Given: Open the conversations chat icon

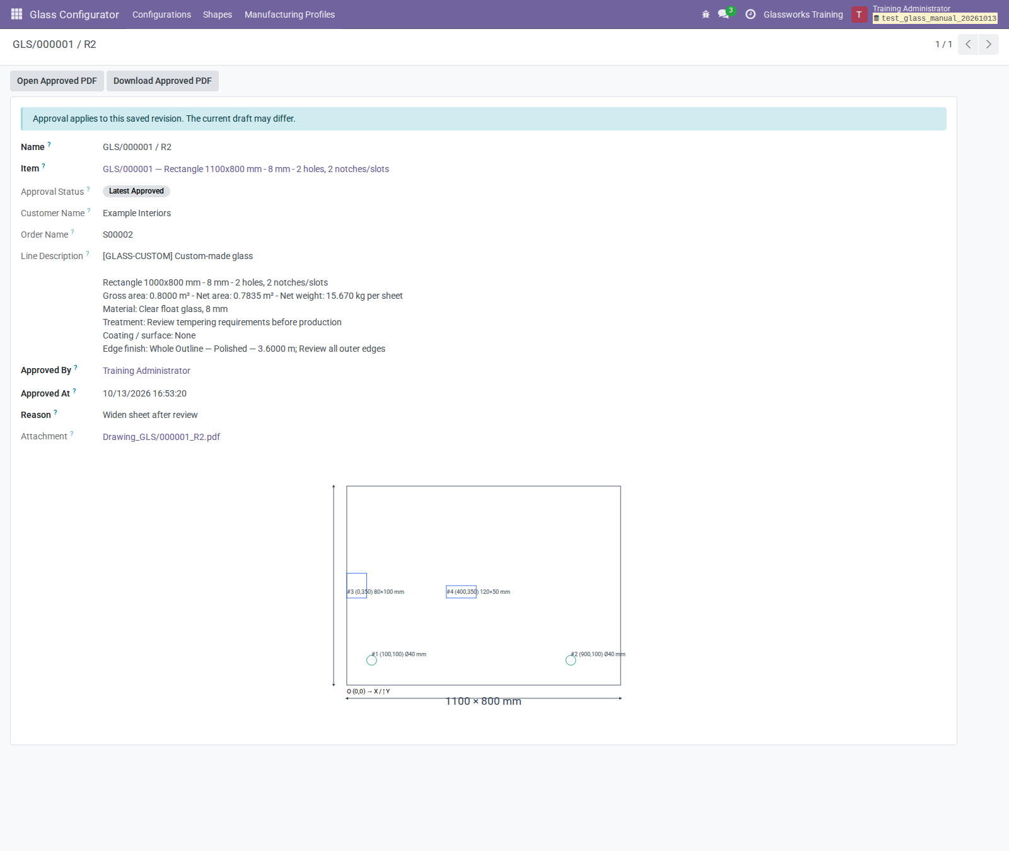Looking at the screenshot, I should point(723,14).
